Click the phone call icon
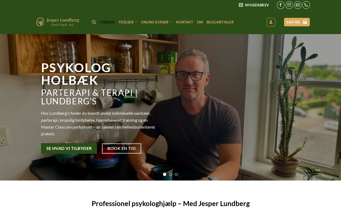 [306, 5]
